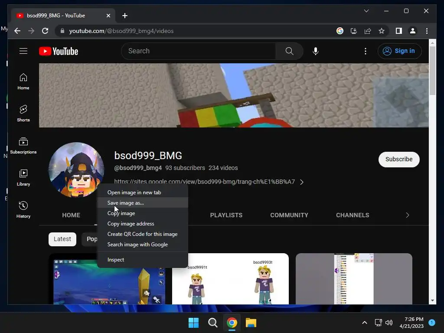
Task: Show more channel tabs with right chevron
Action: [x=407, y=215]
